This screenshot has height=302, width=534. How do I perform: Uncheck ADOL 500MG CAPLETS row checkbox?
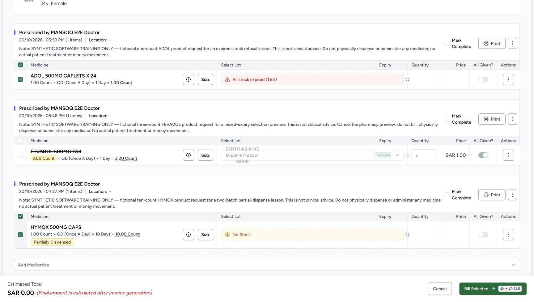[x=20, y=79]
